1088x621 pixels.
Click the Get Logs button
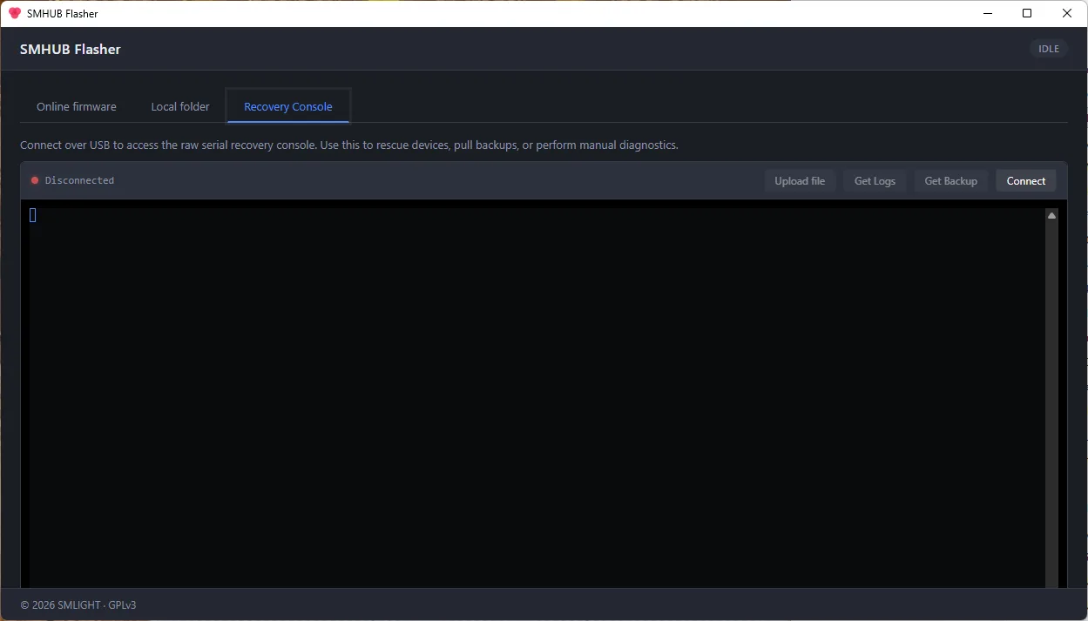[875, 181]
